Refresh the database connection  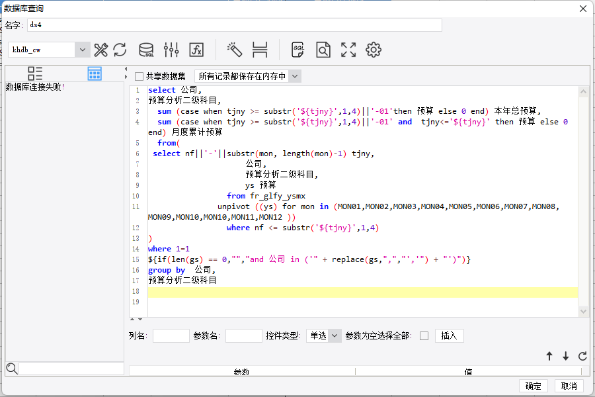(x=120, y=50)
